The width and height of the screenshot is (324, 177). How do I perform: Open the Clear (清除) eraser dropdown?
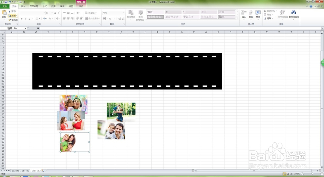pyautogui.click(x=268, y=18)
